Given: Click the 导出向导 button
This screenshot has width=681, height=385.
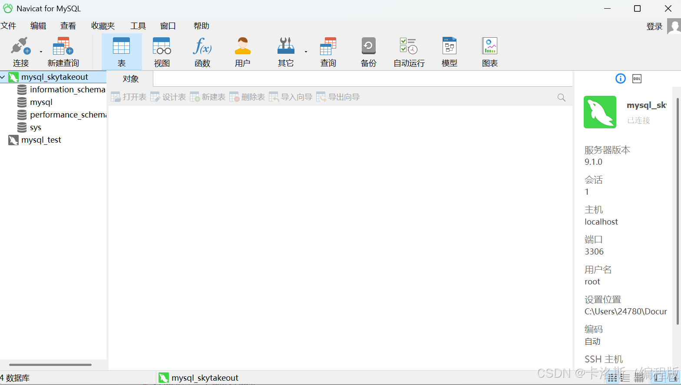Looking at the screenshot, I should point(338,97).
